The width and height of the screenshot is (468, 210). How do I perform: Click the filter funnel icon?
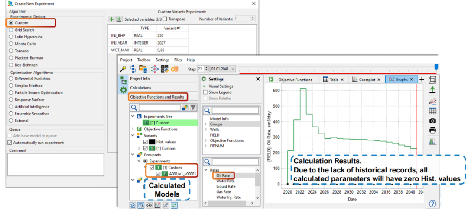pos(193,108)
